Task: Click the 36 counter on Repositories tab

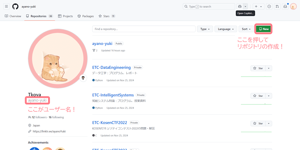Action: (x=51, y=16)
